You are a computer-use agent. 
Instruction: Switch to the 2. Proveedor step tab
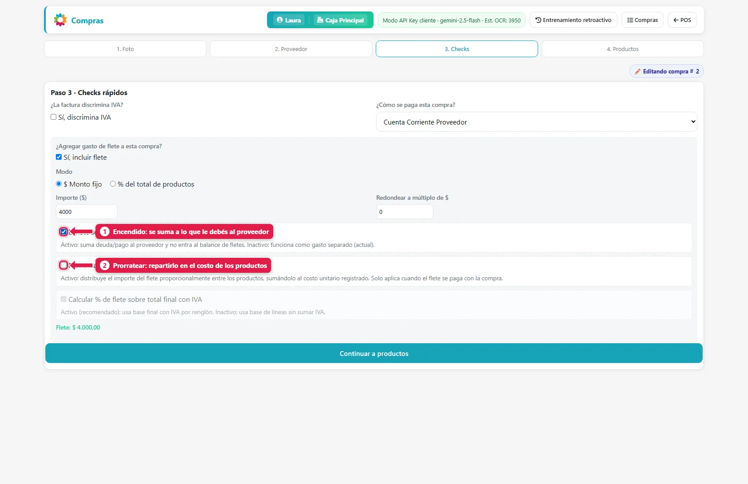coord(291,49)
